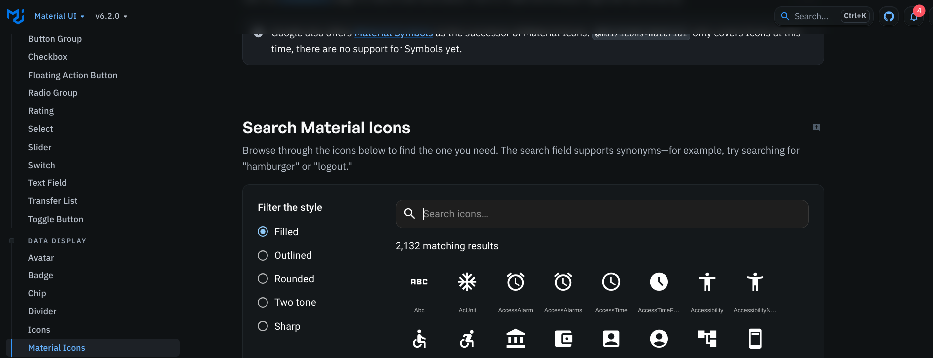Open the GitHub repository icon in header
Image resolution: width=933 pixels, height=358 pixels.
pyautogui.click(x=888, y=16)
